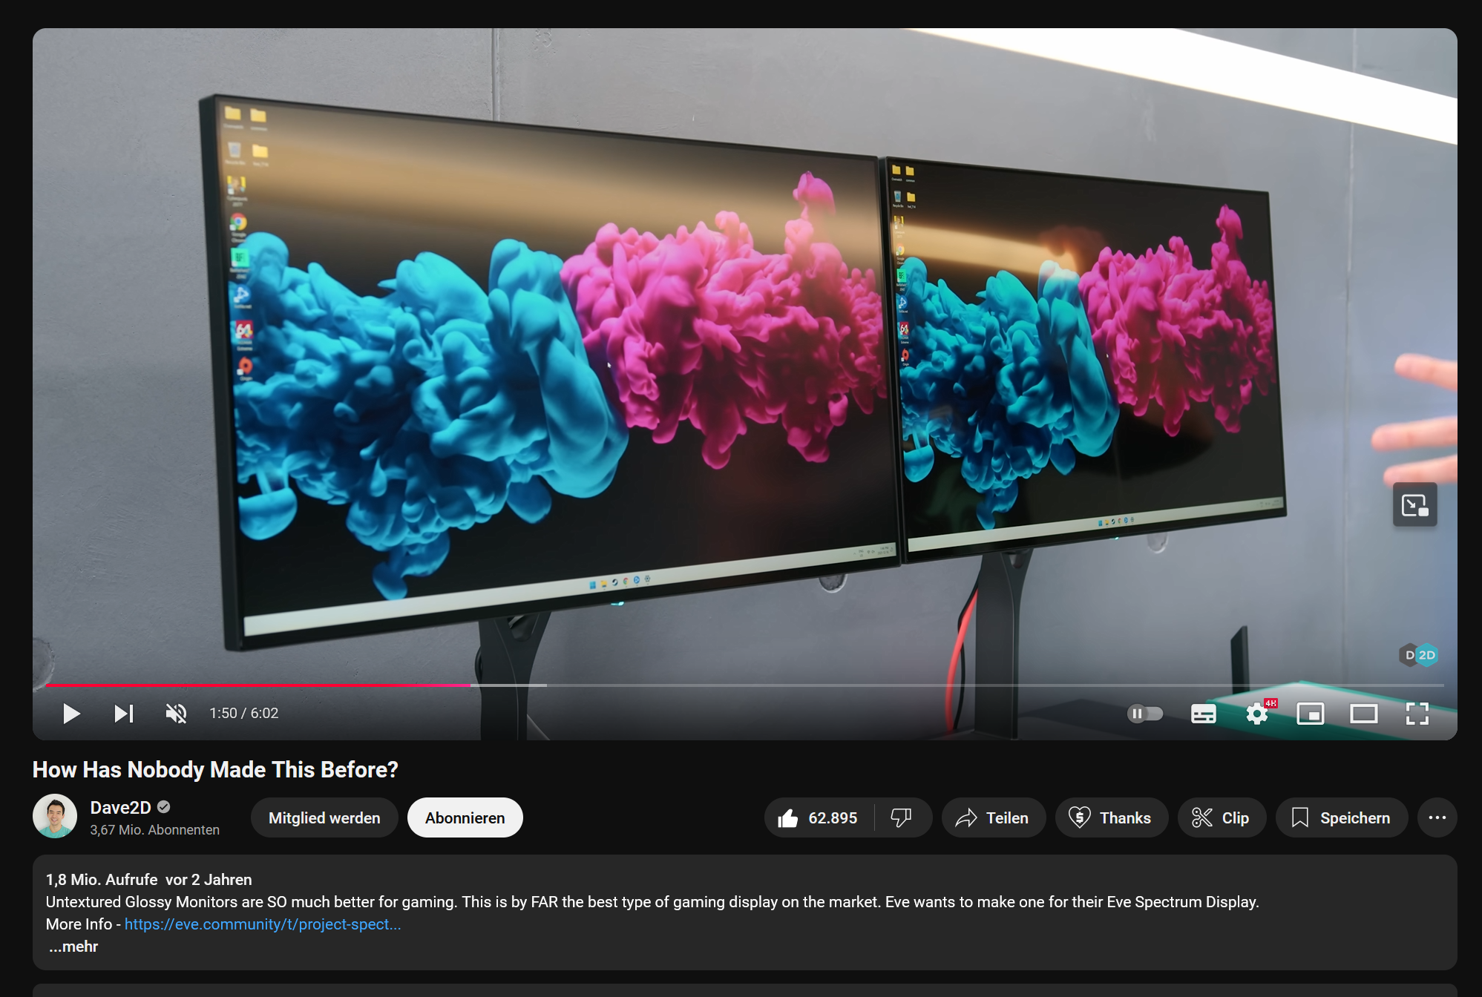The image size is (1482, 997).
Task: Open the Dave2D channel avatar
Action: 55,816
